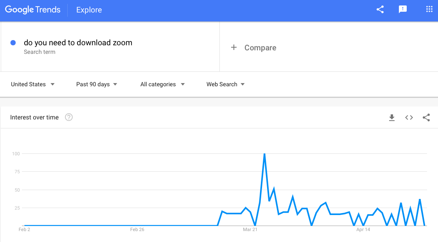
Task: Open the All categories dropdown
Action: [162, 84]
